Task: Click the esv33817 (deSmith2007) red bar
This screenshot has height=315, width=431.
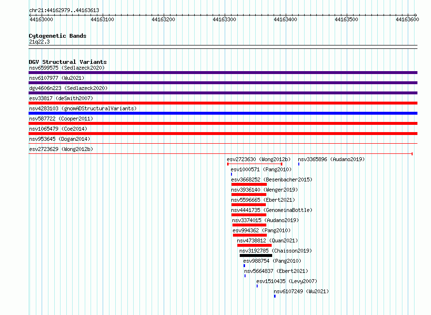Action: [223, 103]
